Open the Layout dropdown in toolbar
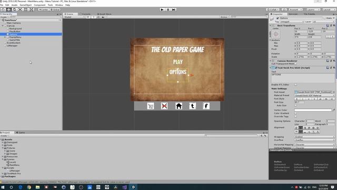This screenshot has height=190, width=337. tap(329, 9)
